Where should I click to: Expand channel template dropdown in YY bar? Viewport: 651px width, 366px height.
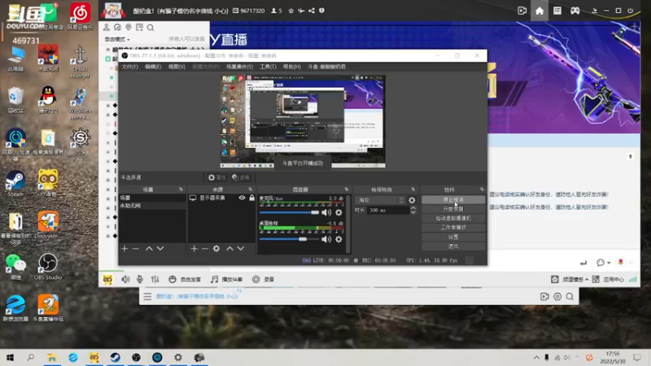point(575,279)
